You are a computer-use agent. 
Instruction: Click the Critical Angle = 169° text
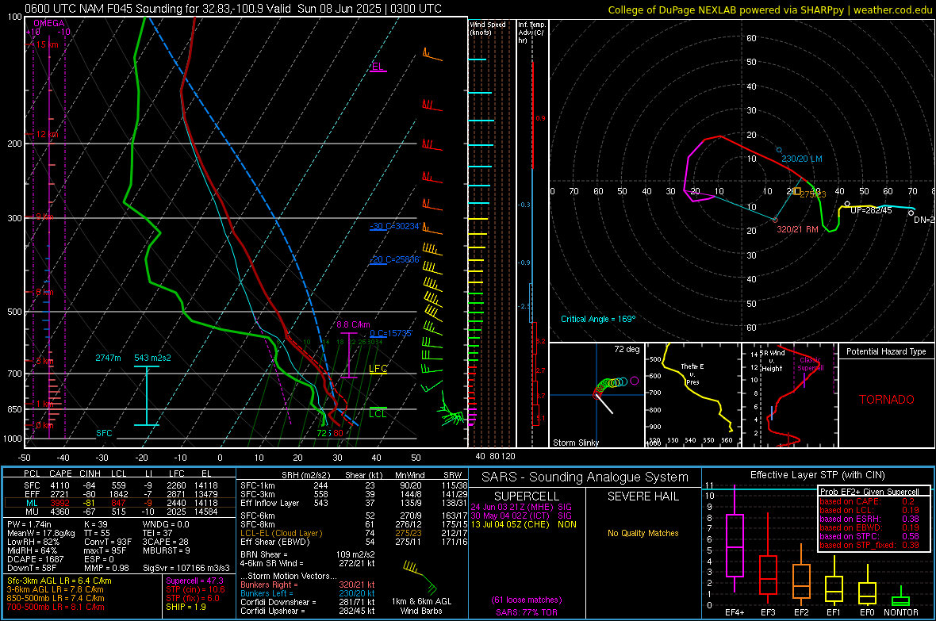tap(598, 319)
